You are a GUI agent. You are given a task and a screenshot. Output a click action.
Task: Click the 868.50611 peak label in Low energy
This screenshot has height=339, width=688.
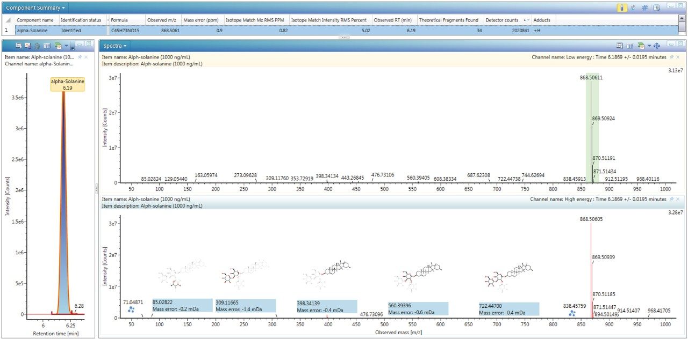tap(591, 78)
